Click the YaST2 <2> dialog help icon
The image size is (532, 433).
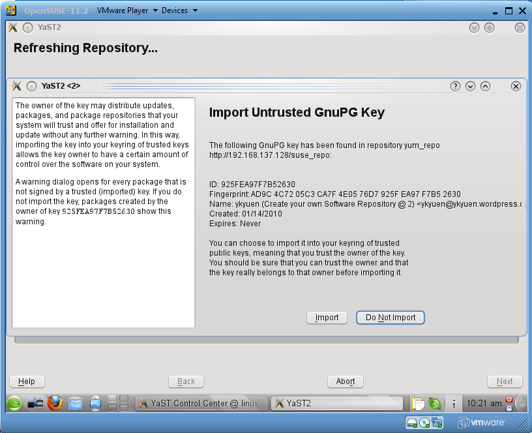pyautogui.click(x=455, y=86)
